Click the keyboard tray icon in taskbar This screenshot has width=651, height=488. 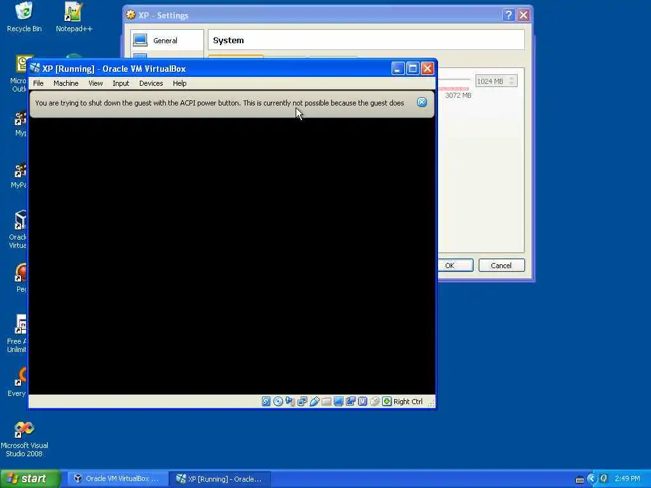click(580, 479)
